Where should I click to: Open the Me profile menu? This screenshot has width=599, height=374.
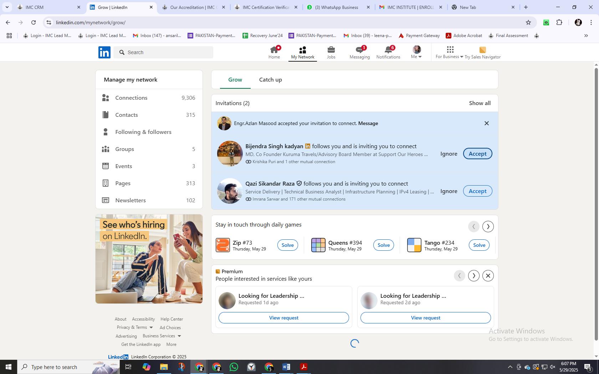click(416, 52)
